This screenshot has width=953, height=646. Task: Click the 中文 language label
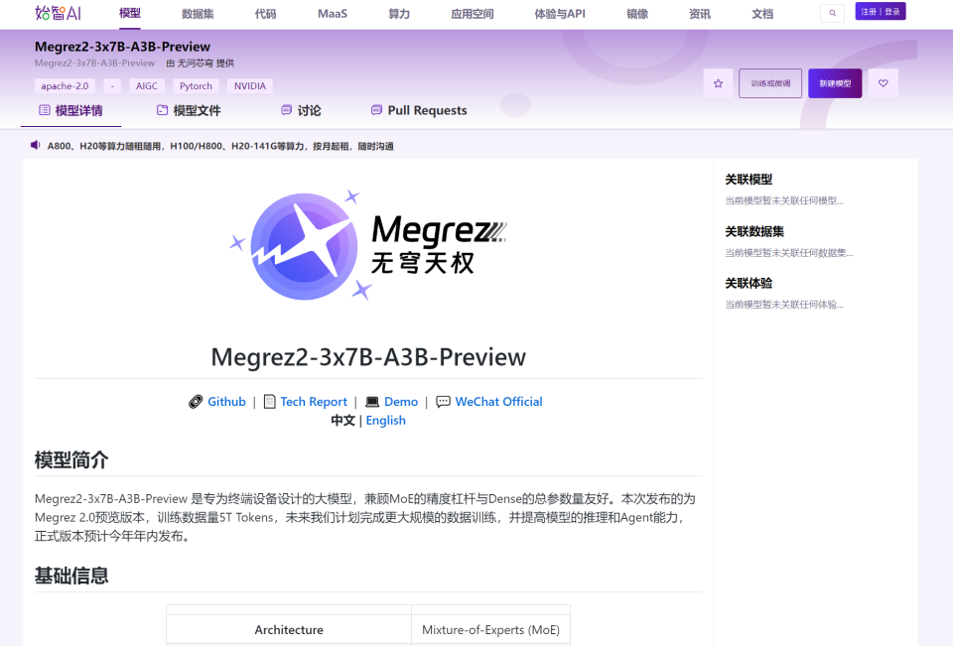point(342,421)
